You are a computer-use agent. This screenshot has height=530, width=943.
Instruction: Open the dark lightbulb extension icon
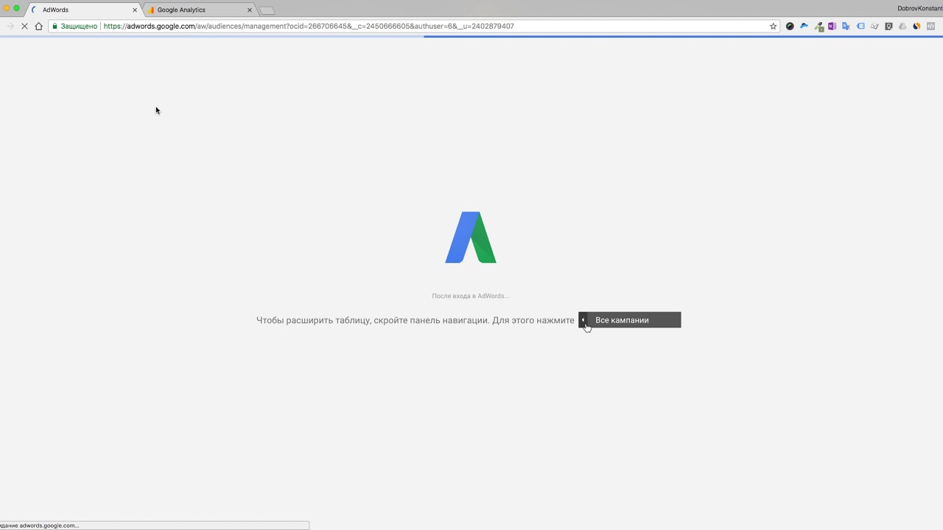click(x=888, y=26)
